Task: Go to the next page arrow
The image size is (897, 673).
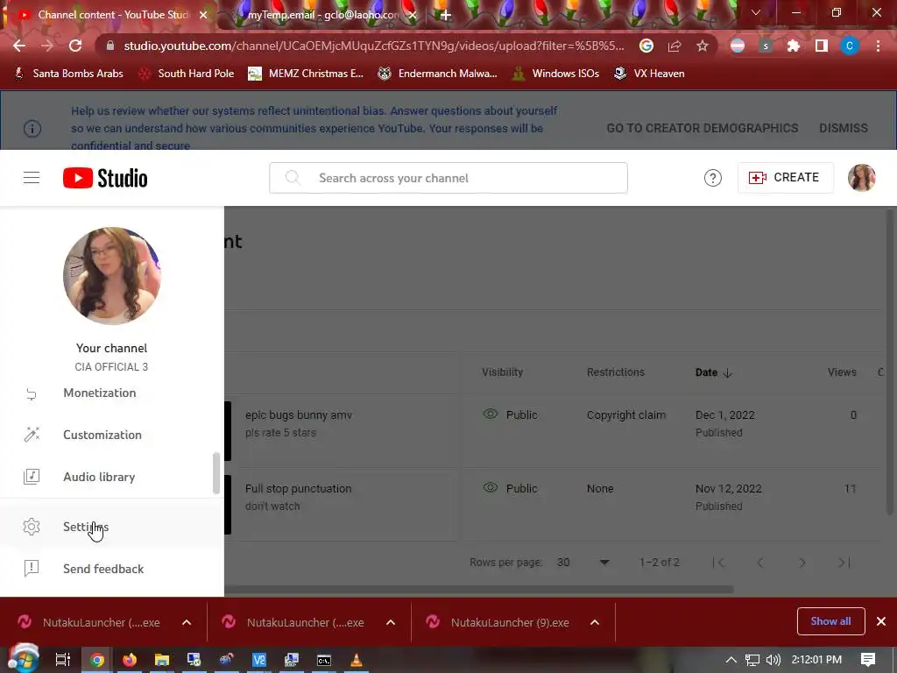Action: tap(802, 563)
